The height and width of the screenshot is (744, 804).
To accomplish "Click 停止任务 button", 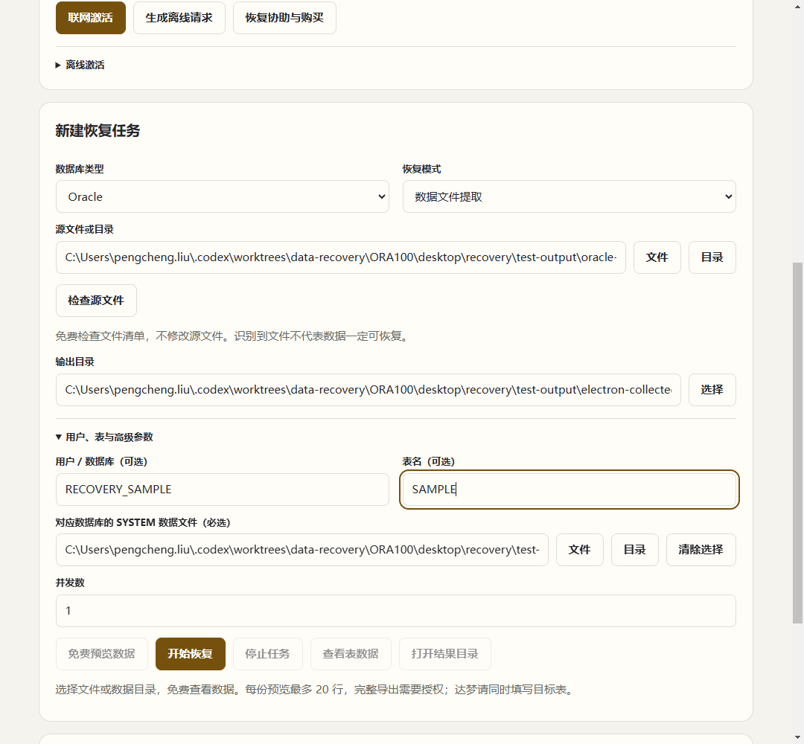I will click(268, 654).
